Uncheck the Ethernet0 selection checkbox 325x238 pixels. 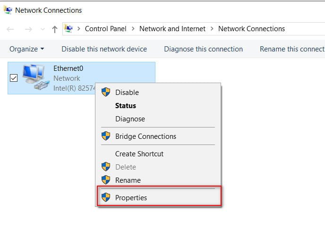tap(14, 78)
